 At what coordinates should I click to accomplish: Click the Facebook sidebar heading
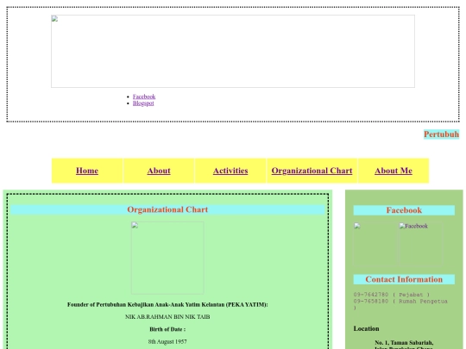(404, 210)
